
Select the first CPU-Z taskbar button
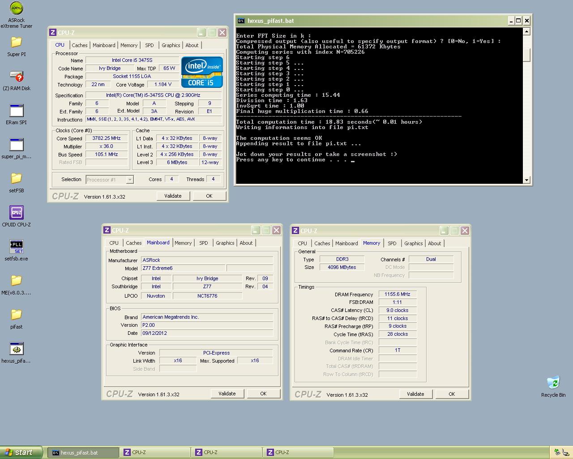(x=155, y=453)
